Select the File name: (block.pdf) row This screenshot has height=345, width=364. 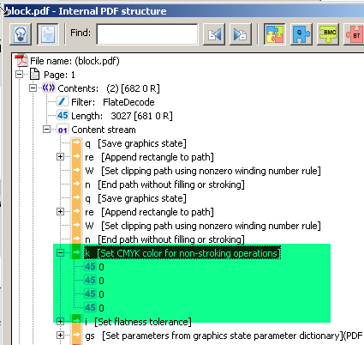[x=75, y=61]
